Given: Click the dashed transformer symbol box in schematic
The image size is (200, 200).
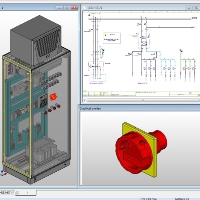Looking at the screenshot, I should [96, 66].
